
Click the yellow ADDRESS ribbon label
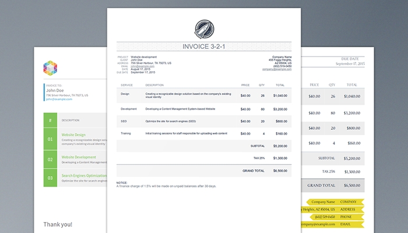[350, 209]
